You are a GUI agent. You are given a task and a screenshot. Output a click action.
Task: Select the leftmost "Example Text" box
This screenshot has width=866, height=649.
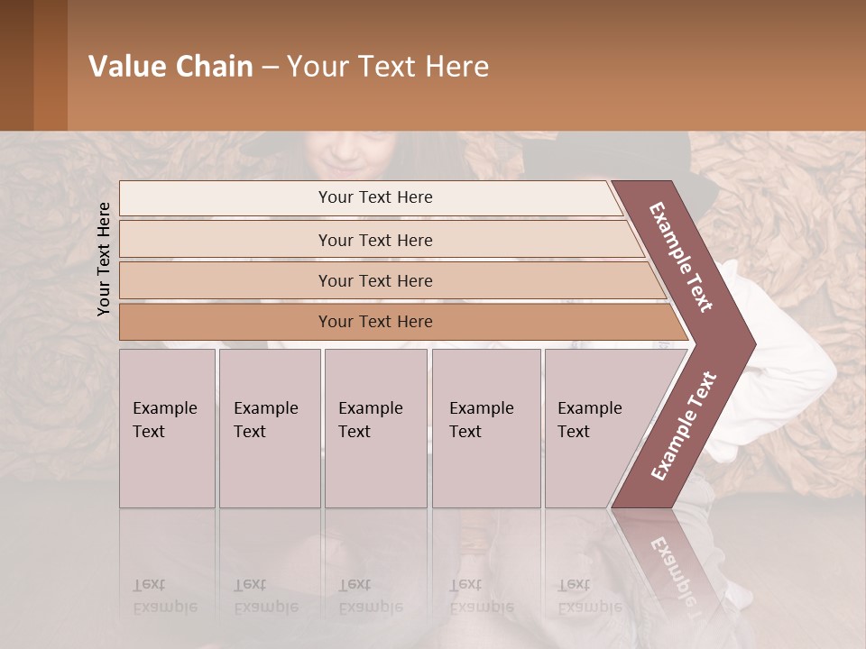pos(167,428)
